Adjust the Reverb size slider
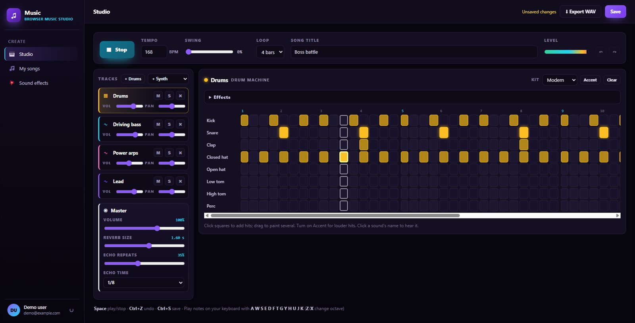Image resolution: width=635 pixels, height=323 pixels. [144, 246]
